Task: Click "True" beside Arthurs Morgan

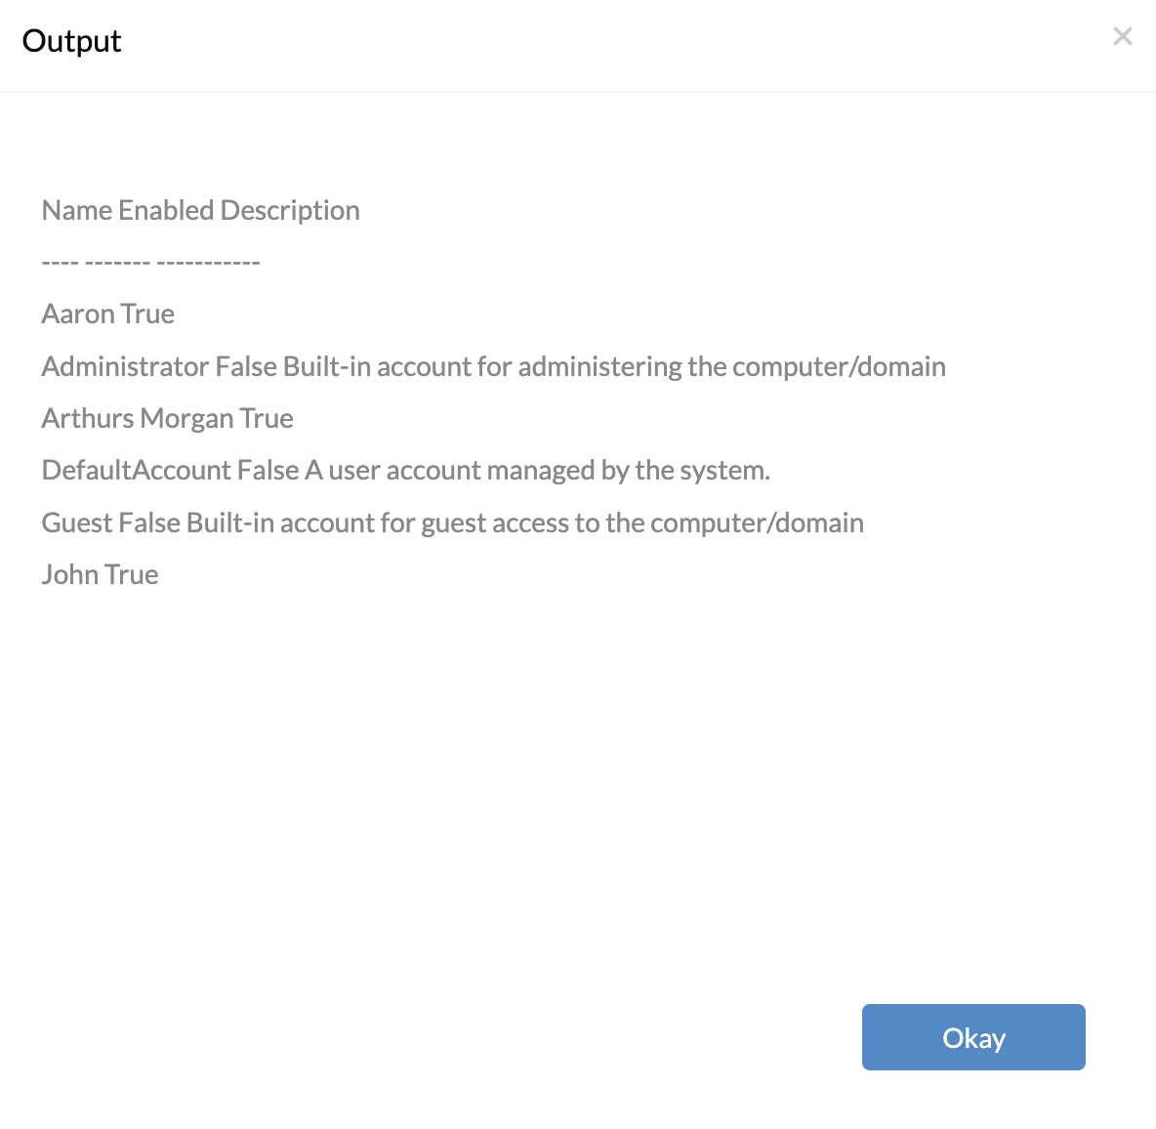Action: click(x=267, y=419)
